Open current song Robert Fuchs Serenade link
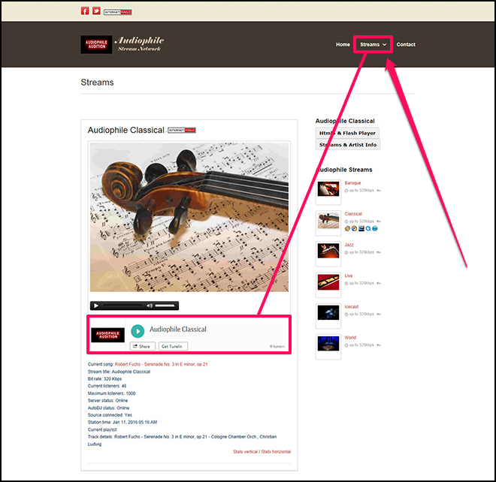496x482 pixels. 161,364
